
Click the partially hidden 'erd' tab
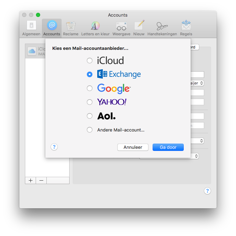pos(194,47)
